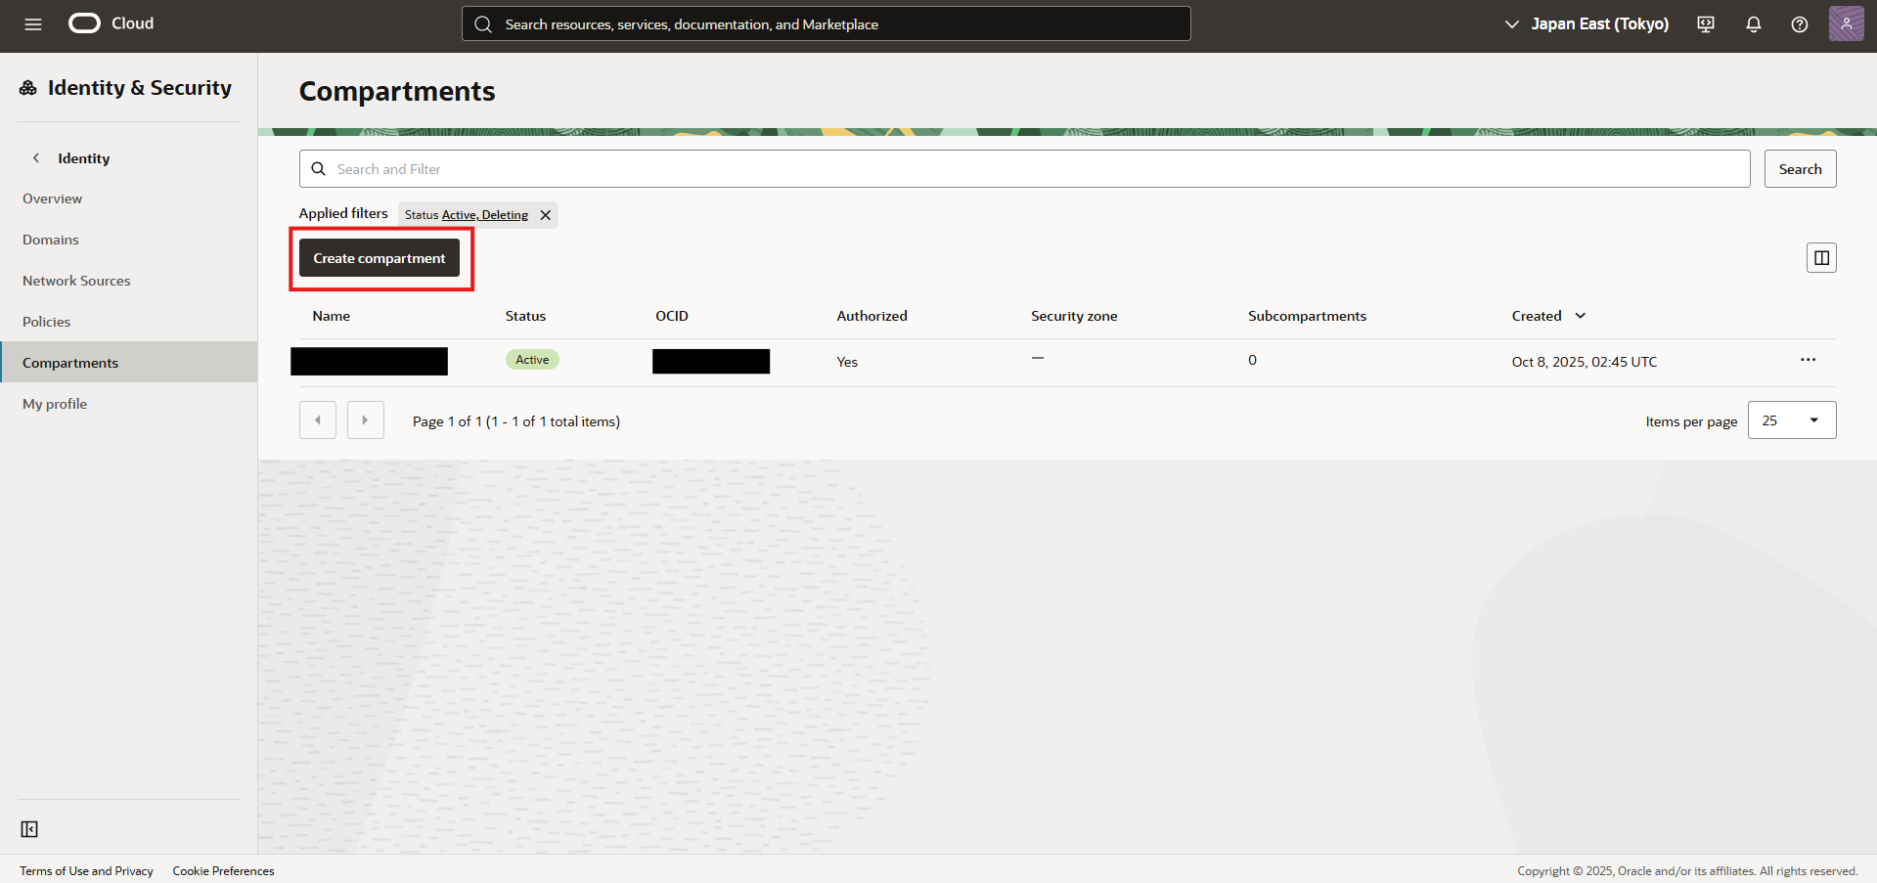Viewport: 1877px width, 883px height.
Task: Click the Identity & Security heading
Action: pos(140,88)
